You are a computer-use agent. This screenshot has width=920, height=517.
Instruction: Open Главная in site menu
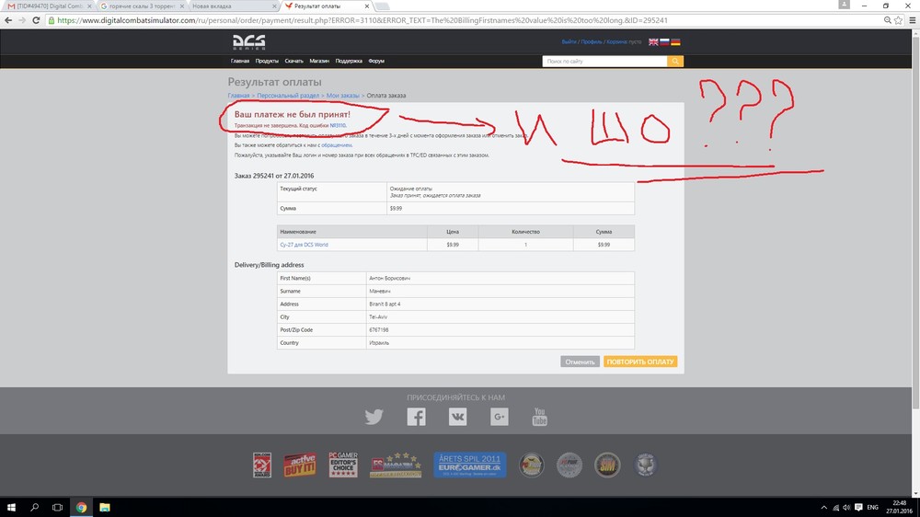pos(240,61)
